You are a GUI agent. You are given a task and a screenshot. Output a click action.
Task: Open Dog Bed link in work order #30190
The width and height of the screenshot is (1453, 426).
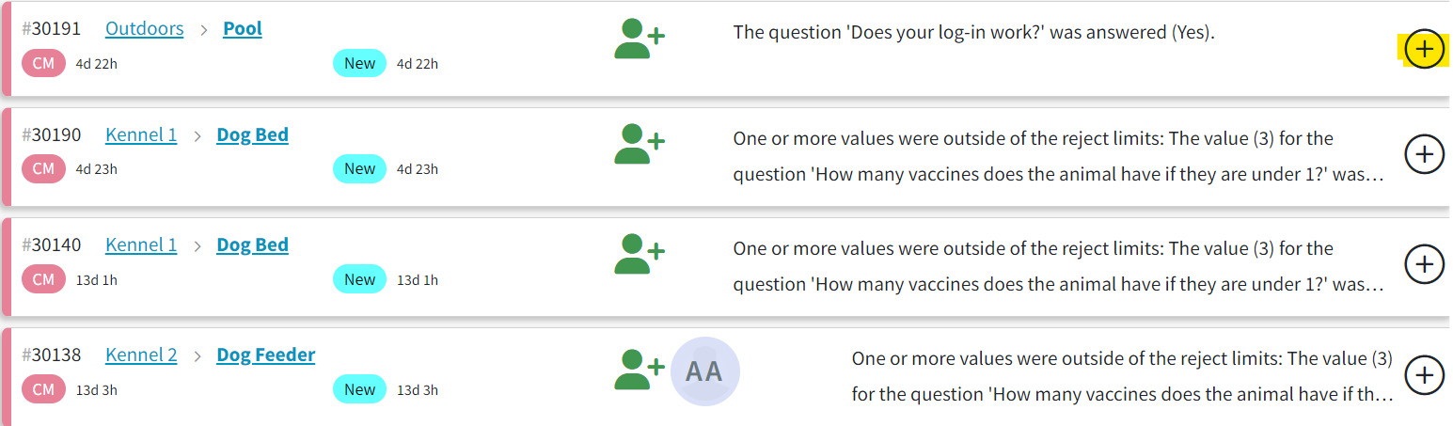point(252,134)
